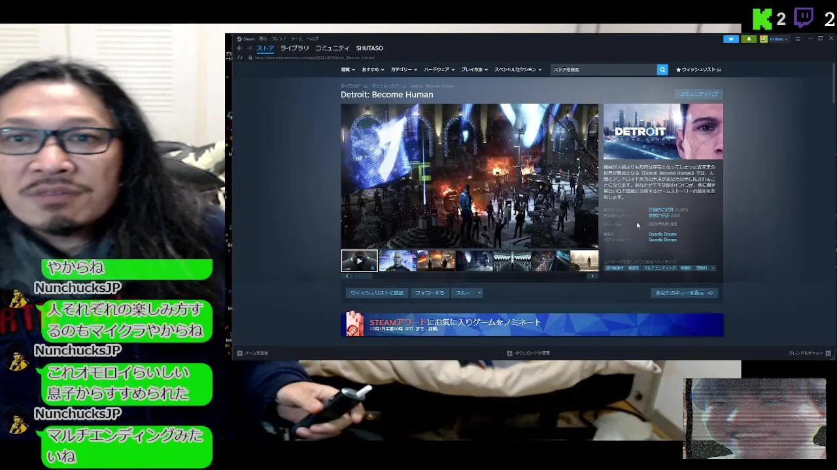
Task: Click the plus tag button after tags
Action: [713, 268]
